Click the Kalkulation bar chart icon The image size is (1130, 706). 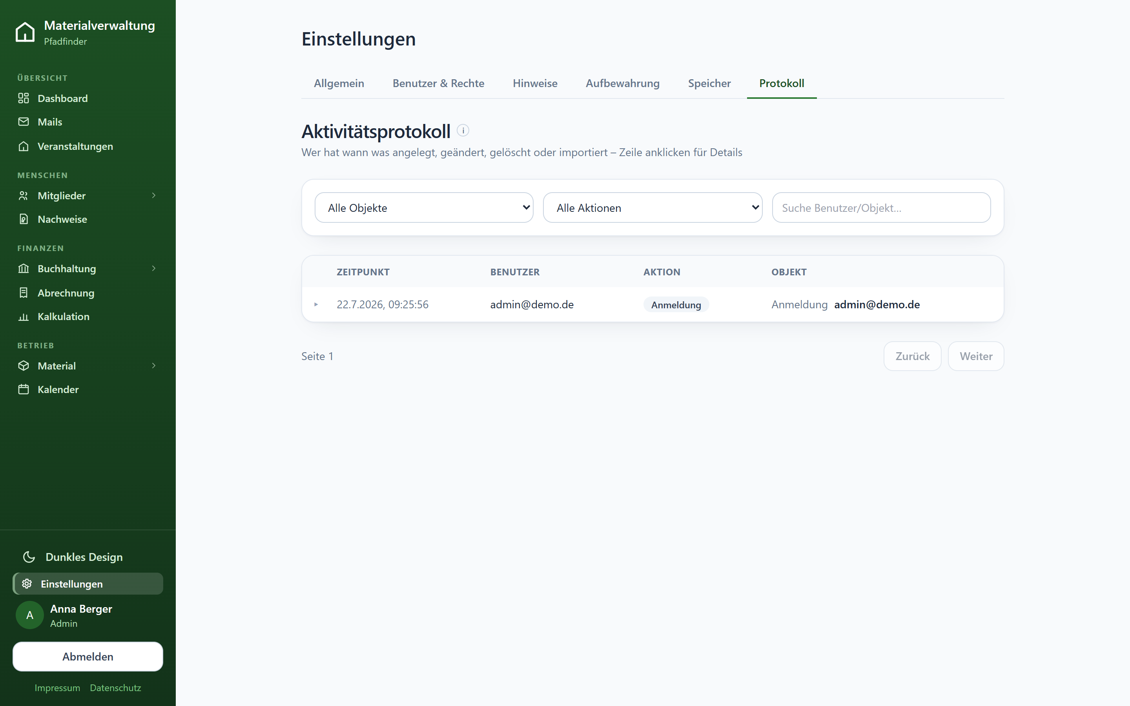24,317
